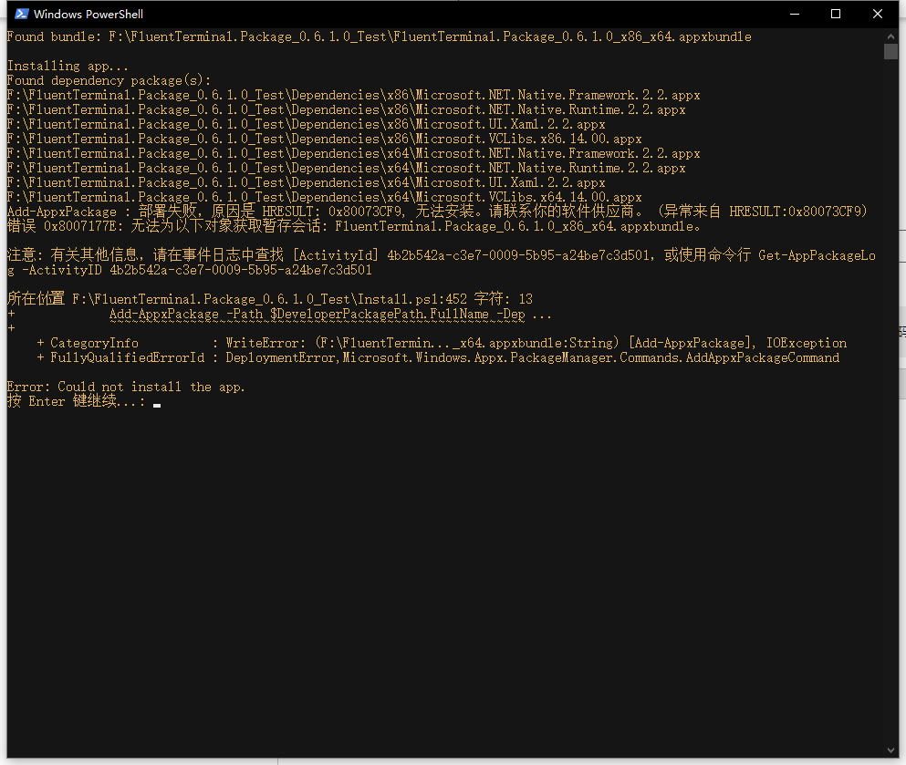The height and width of the screenshot is (765, 906).
Task: Click the 'Installing app...' line
Action: 68,66
